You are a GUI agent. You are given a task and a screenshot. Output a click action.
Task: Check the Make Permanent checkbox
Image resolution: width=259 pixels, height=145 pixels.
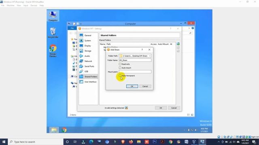pos(120,76)
